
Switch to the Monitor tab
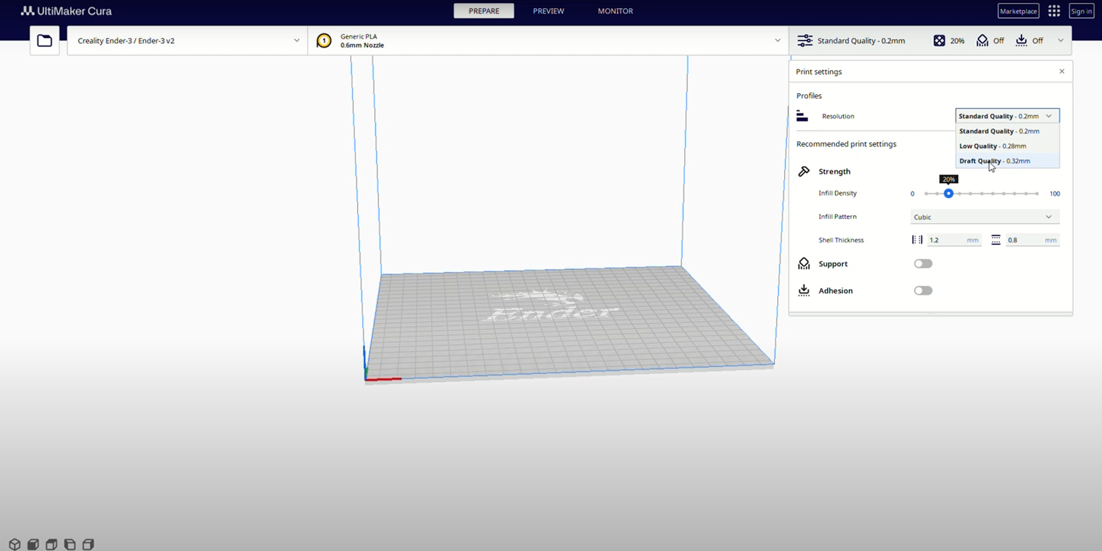(x=615, y=11)
